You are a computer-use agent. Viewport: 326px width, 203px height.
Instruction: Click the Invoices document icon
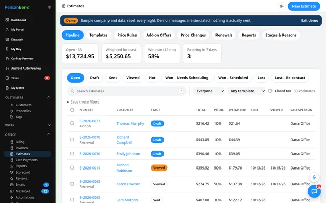pos(12,148)
